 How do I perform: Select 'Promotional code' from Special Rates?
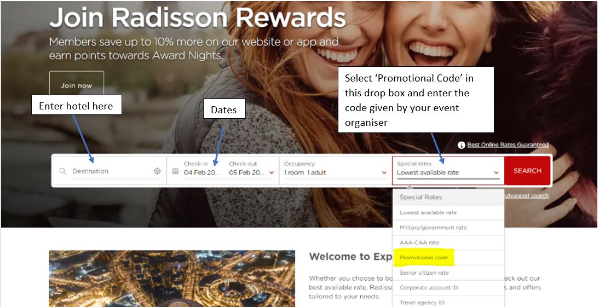[424, 258]
